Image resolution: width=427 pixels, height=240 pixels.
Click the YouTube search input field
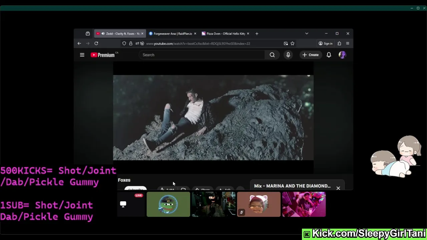point(202,55)
